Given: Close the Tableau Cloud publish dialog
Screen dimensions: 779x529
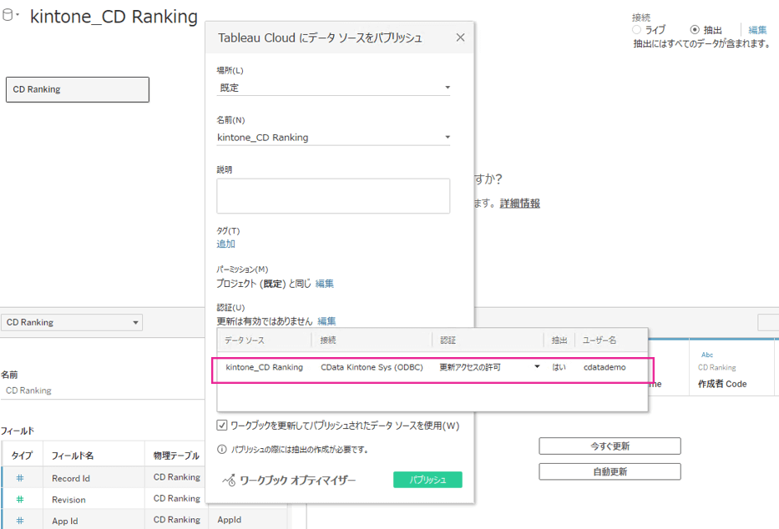Looking at the screenshot, I should (461, 38).
